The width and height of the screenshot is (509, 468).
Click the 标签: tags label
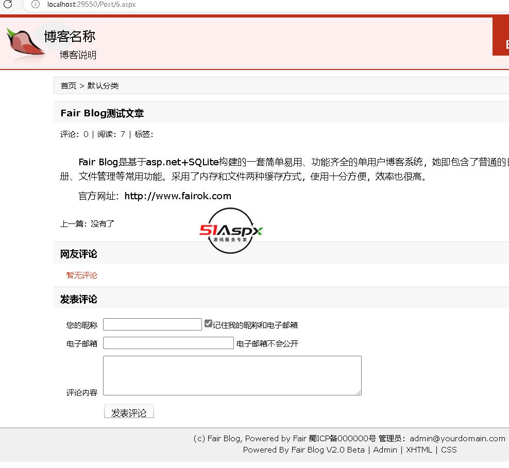pos(144,134)
